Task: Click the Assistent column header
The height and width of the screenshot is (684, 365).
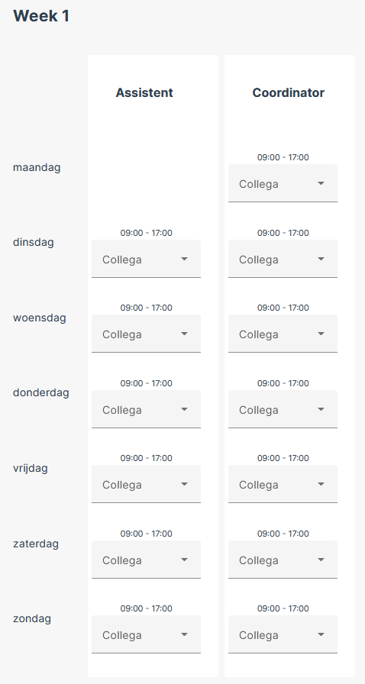Action: click(x=144, y=93)
